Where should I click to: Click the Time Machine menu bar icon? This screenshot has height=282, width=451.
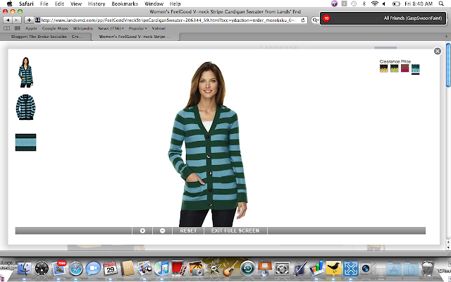tap(354, 4)
